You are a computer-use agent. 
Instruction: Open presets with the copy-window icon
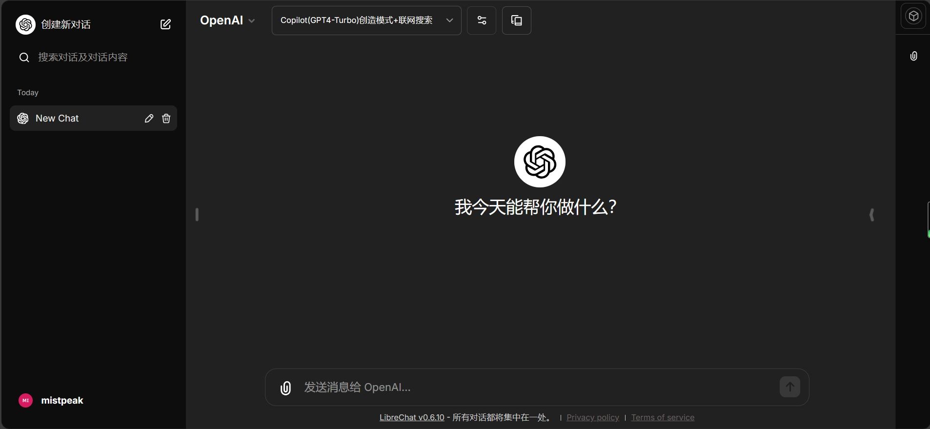coord(516,20)
